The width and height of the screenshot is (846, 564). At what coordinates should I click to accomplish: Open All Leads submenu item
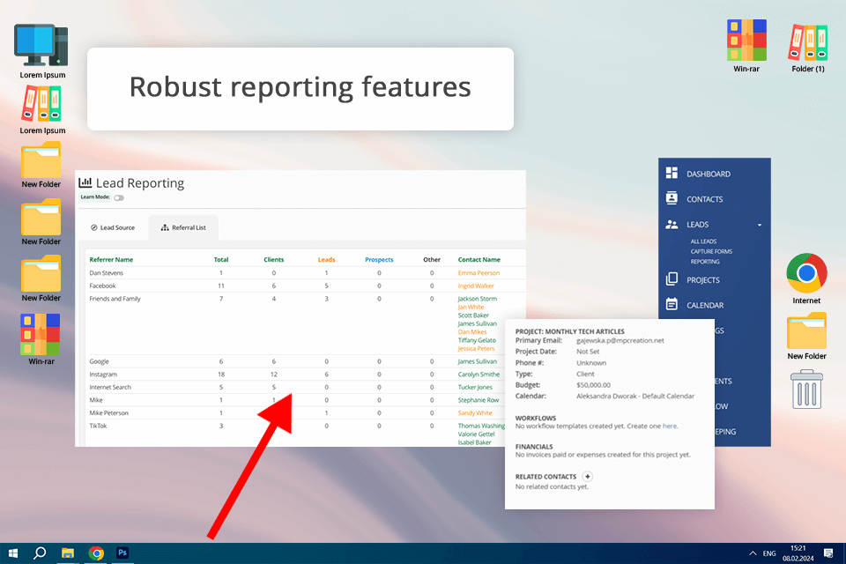703,241
